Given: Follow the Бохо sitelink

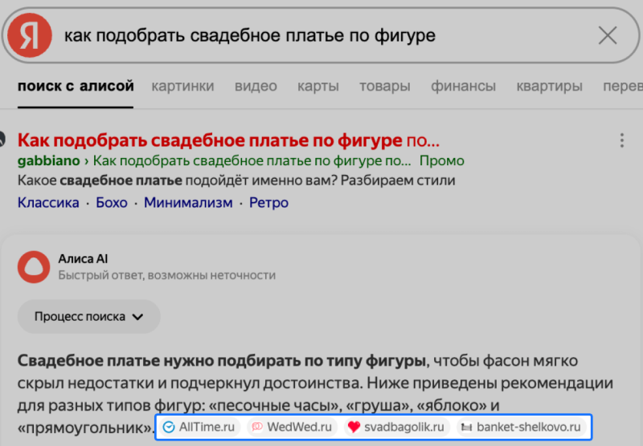Looking at the screenshot, I should pos(111,203).
